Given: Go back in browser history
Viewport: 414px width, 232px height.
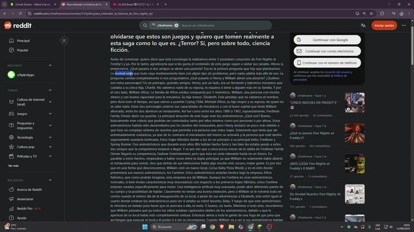Looking at the screenshot, I should click(x=5, y=14).
